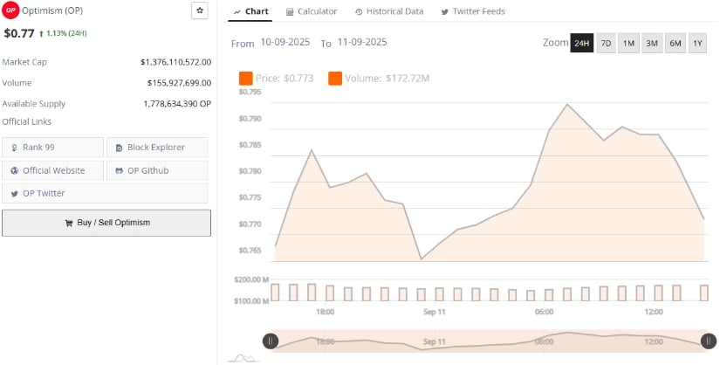Click the Sep 11 axis label on main chart
Screen dimensions: 720x365
point(435,312)
